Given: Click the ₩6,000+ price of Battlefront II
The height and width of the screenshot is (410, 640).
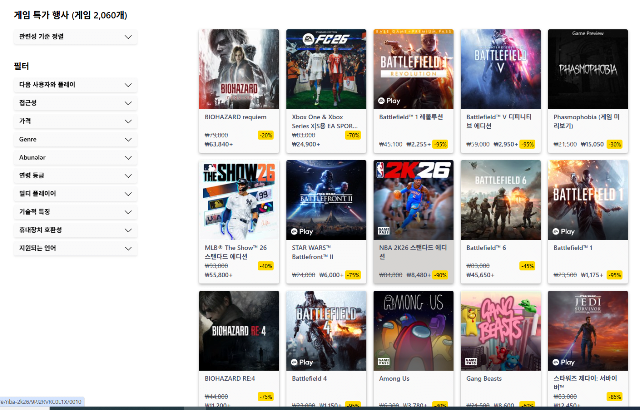Looking at the screenshot, I should pos(331,275).
